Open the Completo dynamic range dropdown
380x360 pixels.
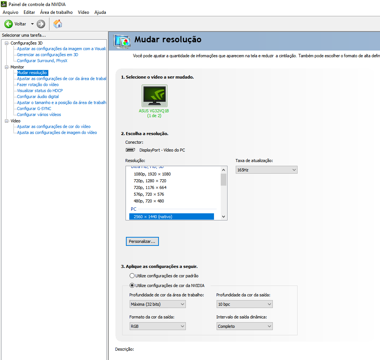pos(245,326)
